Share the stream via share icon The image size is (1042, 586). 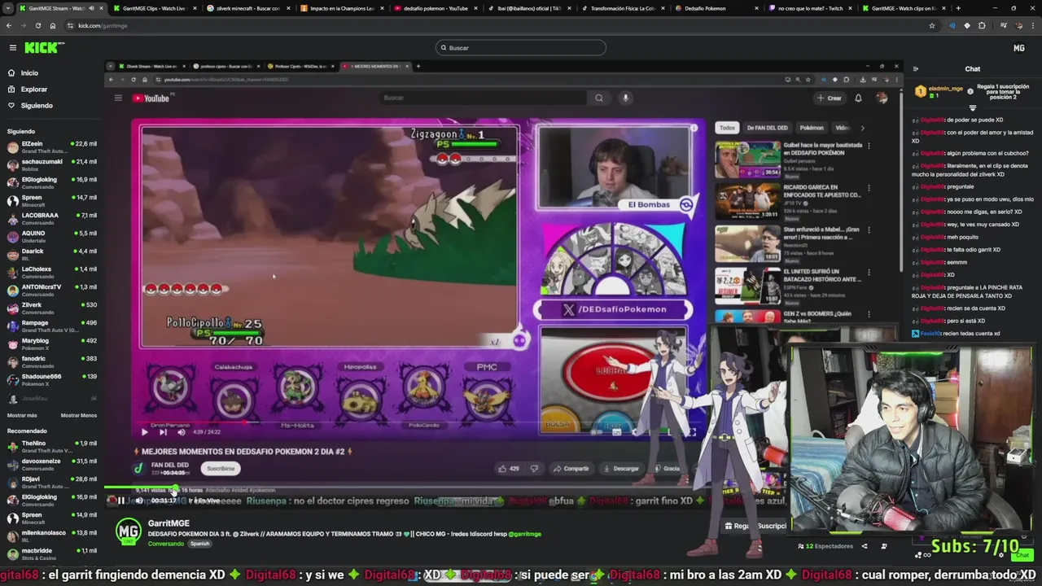(x=865, y=546)
